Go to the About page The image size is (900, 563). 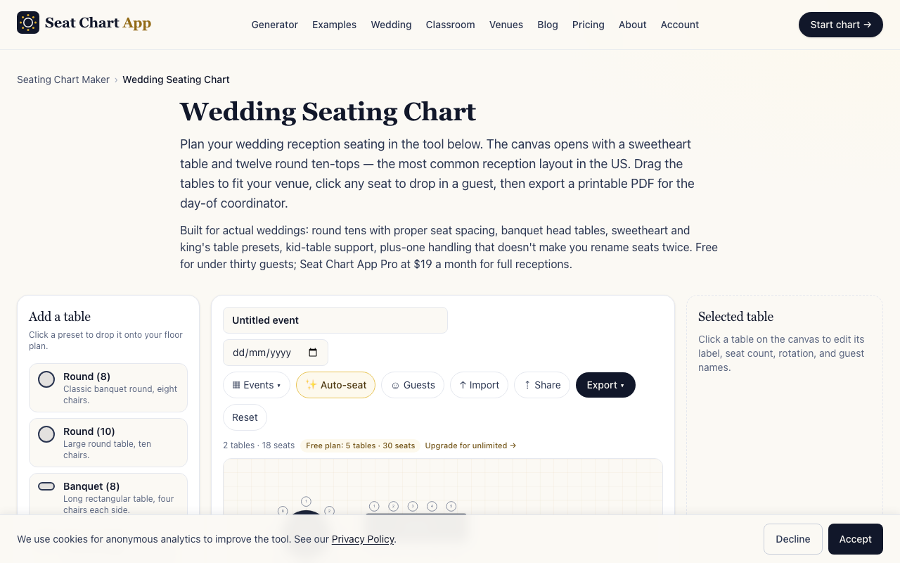(633, 25)
